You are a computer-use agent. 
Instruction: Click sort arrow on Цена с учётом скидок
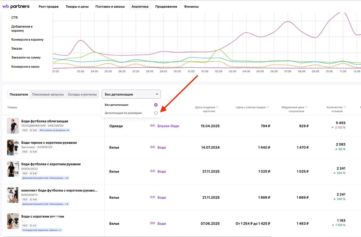click(x=268, y=107)
